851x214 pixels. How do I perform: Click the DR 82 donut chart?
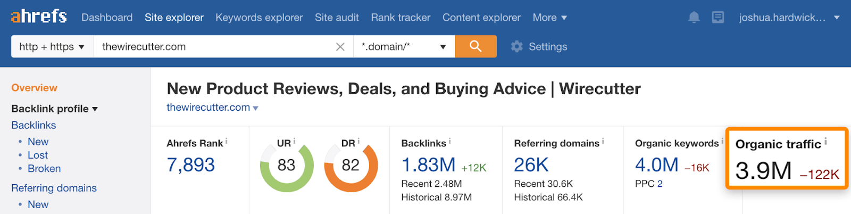point(351,166)
